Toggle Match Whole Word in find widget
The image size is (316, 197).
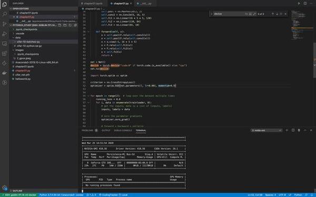pos(250,14)
